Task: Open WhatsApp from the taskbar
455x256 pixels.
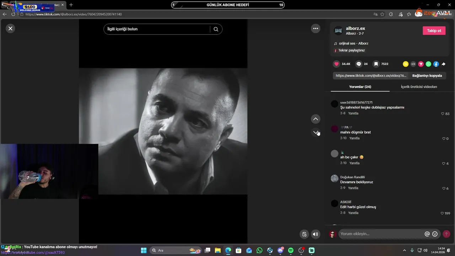Action: [x=259, y=250]
